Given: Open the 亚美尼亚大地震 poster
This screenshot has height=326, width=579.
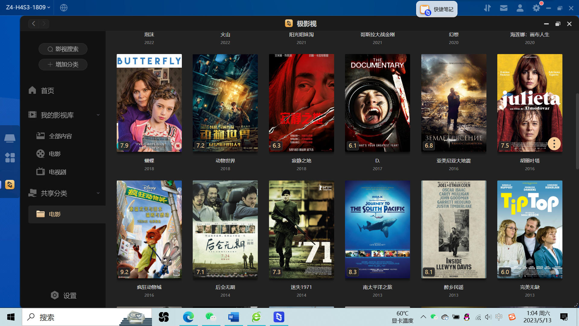Looking at the screenshot, I should click(454, 103).
